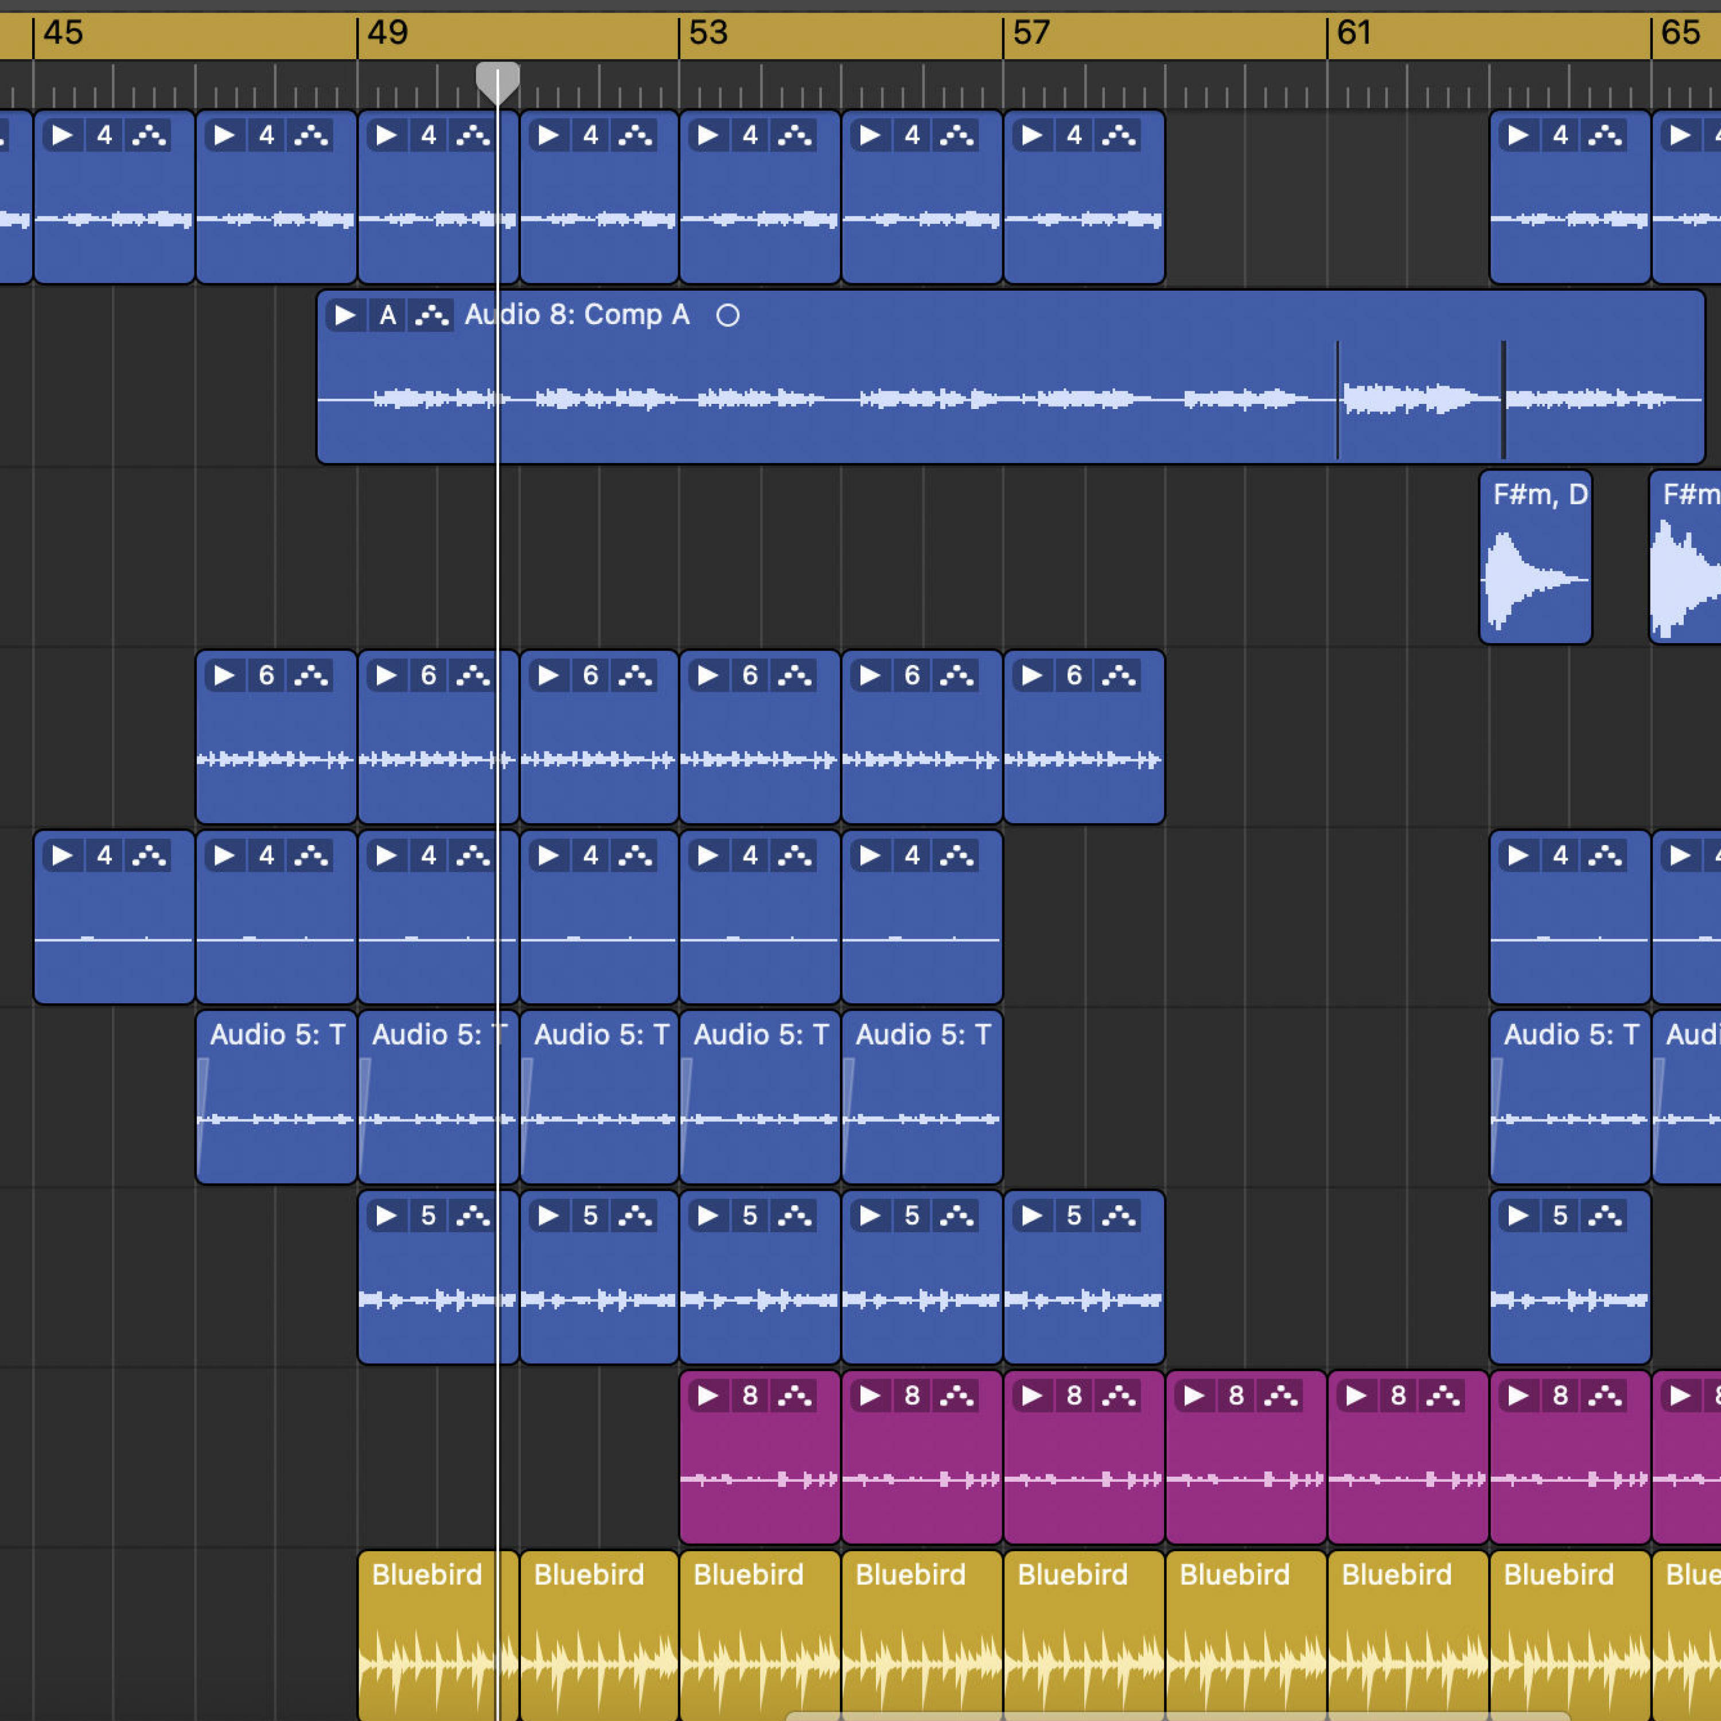
Task: Click the playhead handle in the ruler
Action: [x=497, y=81]
